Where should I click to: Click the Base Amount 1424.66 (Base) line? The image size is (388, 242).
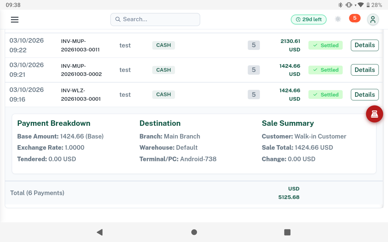(x=60, y=136)
